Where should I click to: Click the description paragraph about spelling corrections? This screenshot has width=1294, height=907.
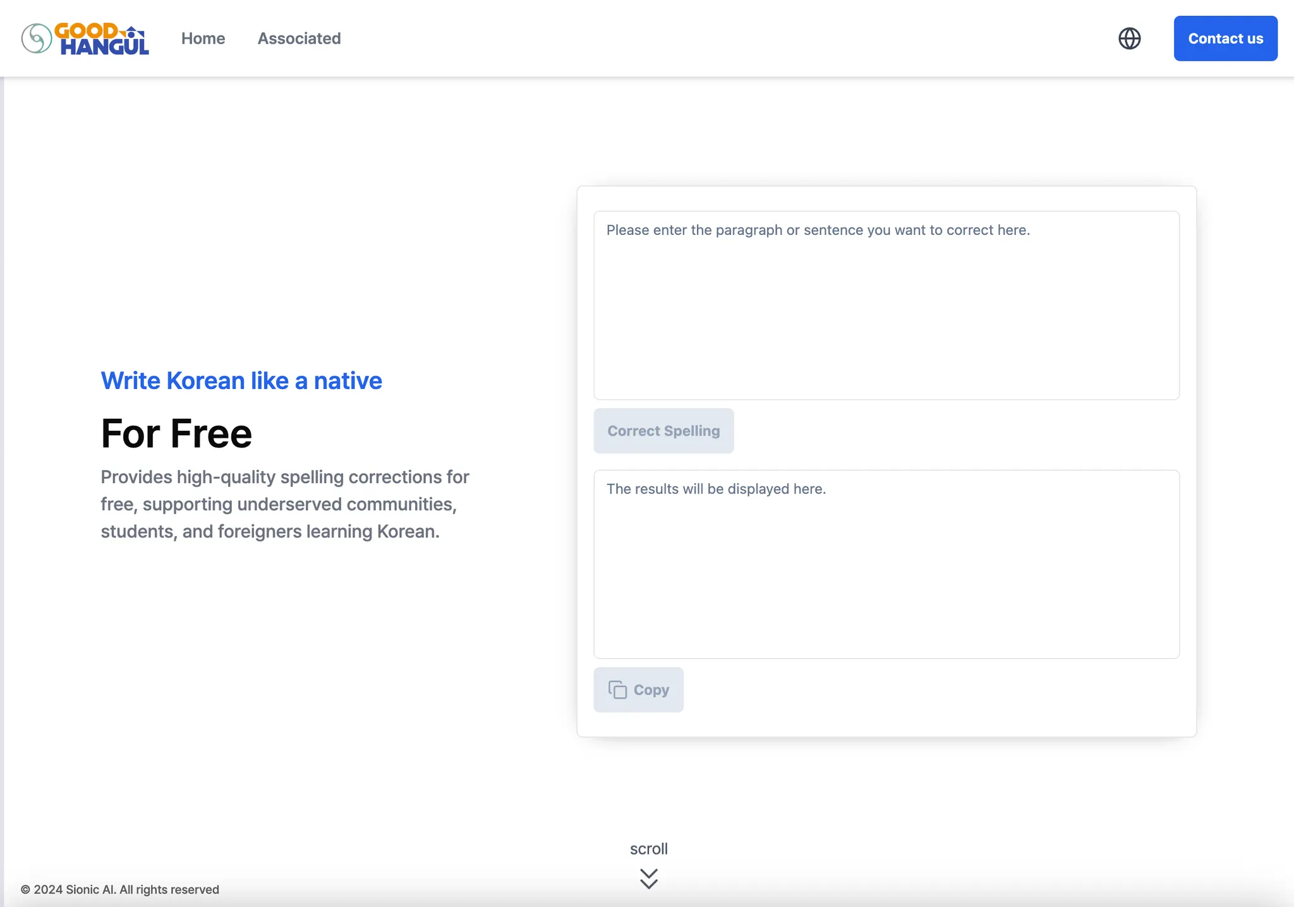pos(284,504)
